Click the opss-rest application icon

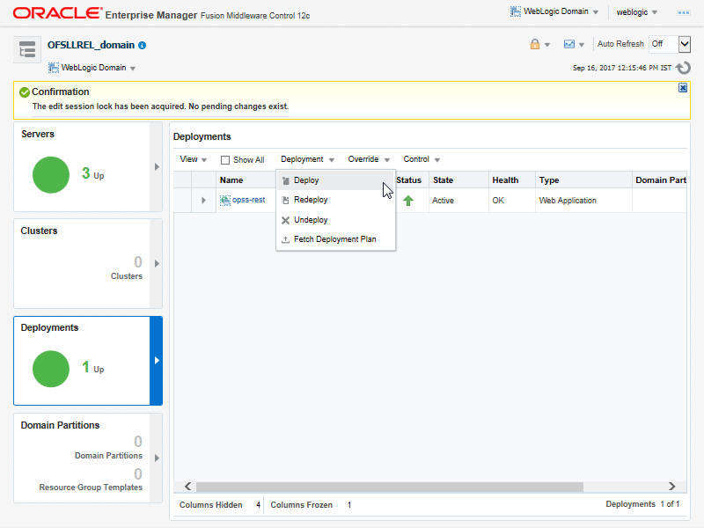225,201
